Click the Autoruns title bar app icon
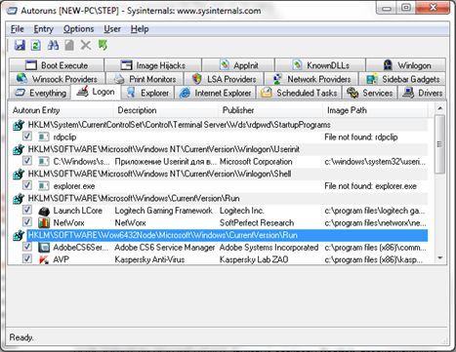The width and height of the screenshot is (456, 352). (x=12, y=11)
